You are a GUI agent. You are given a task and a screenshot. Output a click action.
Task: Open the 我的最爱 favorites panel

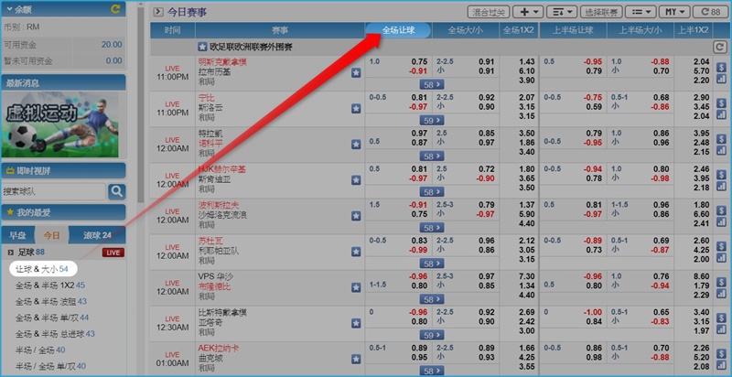click(63, 212)
